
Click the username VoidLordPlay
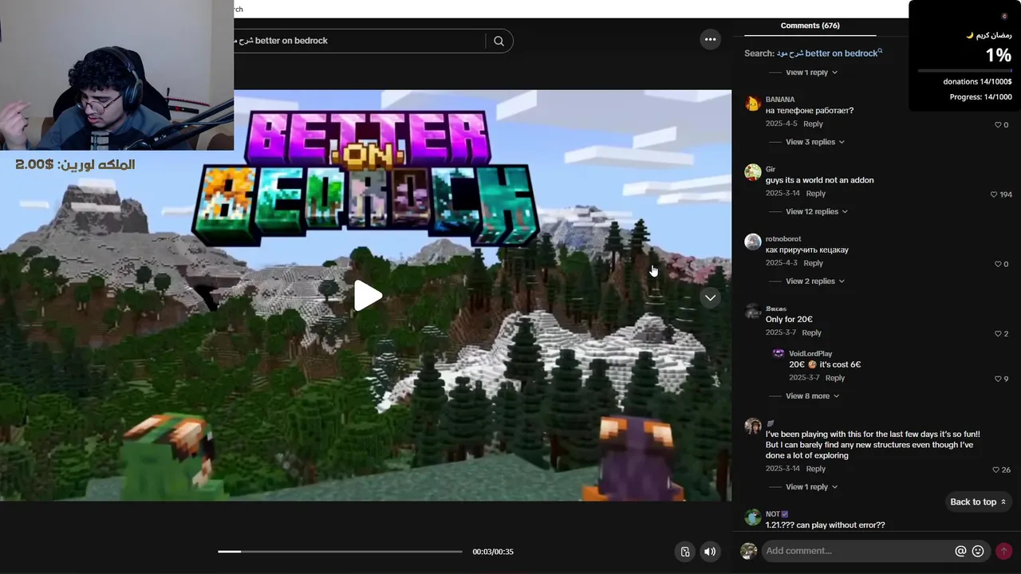point(810,353)
